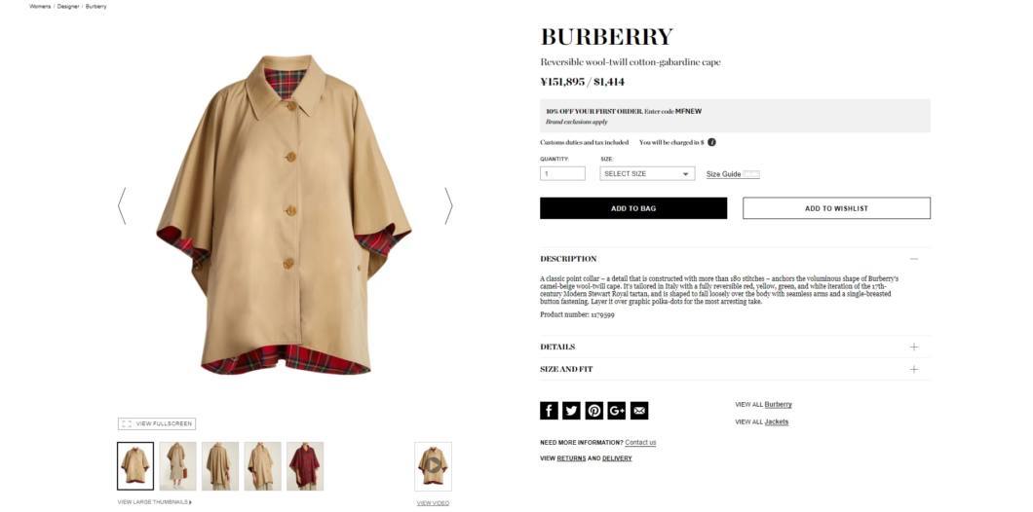The width and height of the screenshot is (1033, 512).
Task: Open the Size Guide link
Action: (723, 174)
